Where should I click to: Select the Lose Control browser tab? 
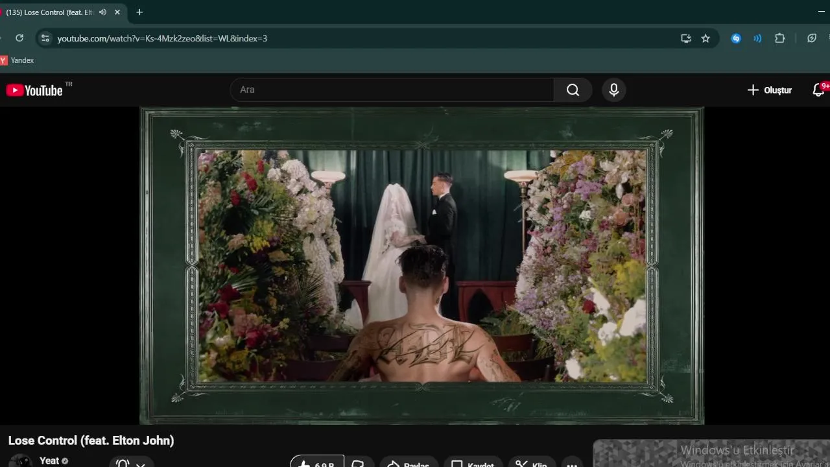49,12
